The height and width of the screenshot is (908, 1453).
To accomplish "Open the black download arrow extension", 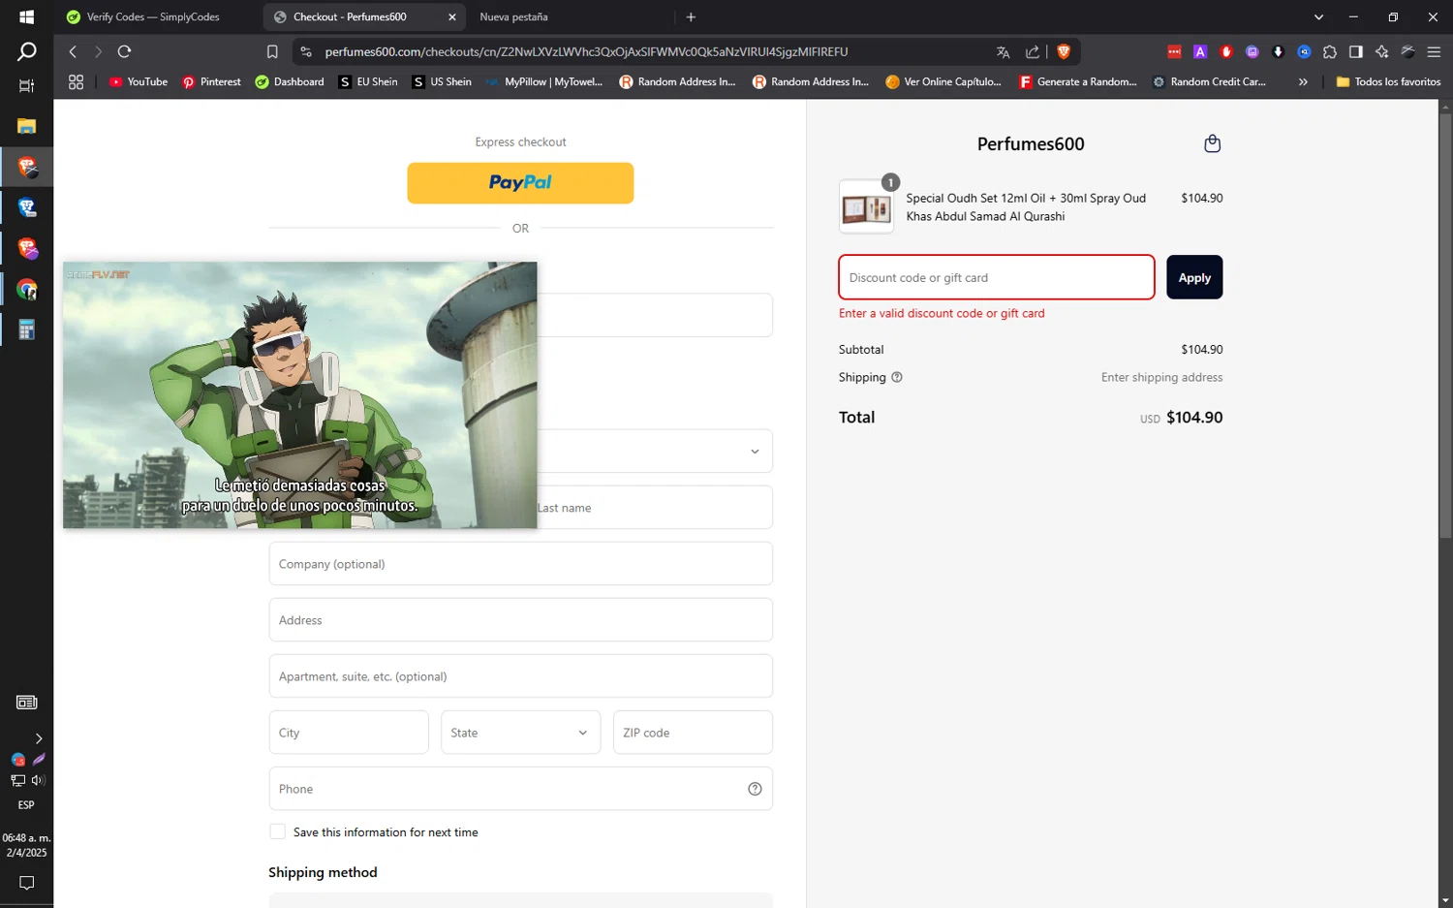I will (x=1278, y=51).
